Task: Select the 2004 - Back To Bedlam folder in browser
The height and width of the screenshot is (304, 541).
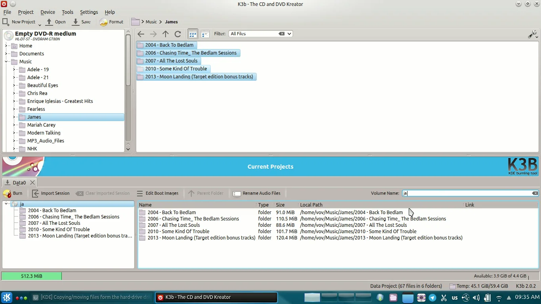Action: tap(167, 45)
